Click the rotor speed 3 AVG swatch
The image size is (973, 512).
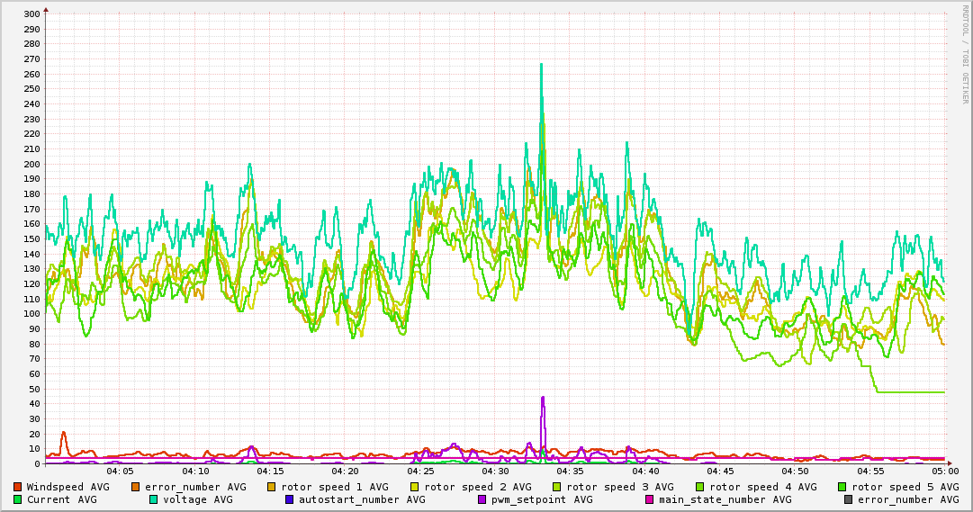[557, 487]
